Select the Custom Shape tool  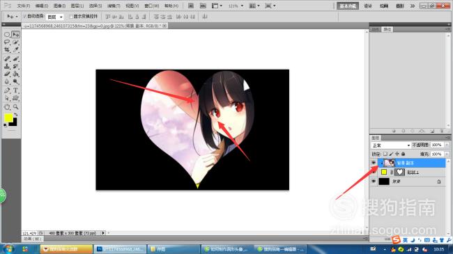(15, 98)
